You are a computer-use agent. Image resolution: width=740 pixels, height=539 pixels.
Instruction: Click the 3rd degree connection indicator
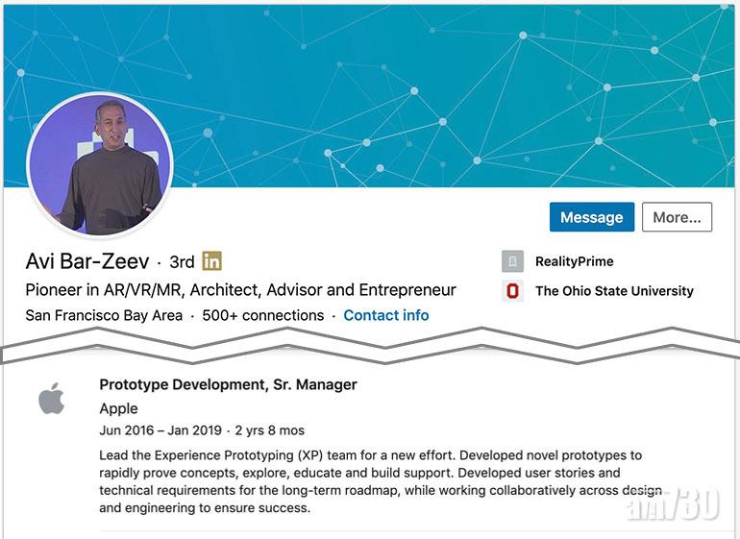click(182, 261)
